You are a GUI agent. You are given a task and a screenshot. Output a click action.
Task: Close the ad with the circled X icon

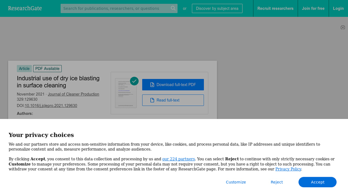click(x=343, y=27)
